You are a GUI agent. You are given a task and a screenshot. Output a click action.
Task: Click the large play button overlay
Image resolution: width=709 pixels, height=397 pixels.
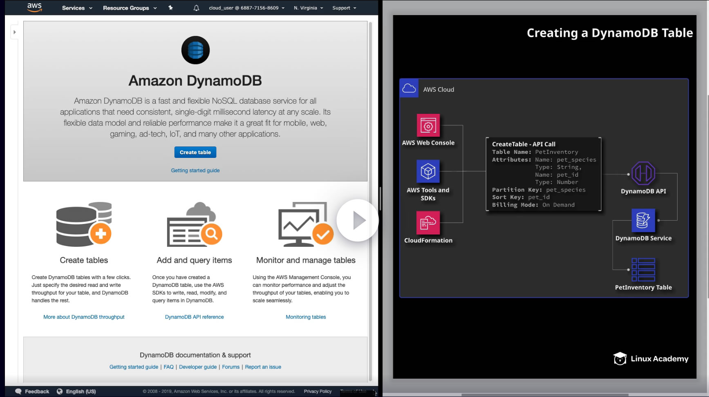pos(358,220)
